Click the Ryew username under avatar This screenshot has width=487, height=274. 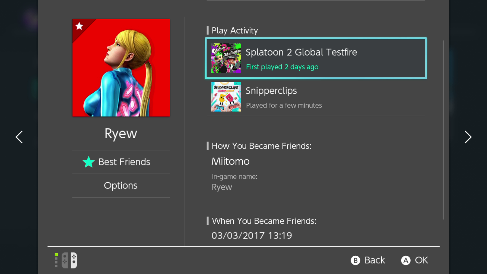pos(121,133)
